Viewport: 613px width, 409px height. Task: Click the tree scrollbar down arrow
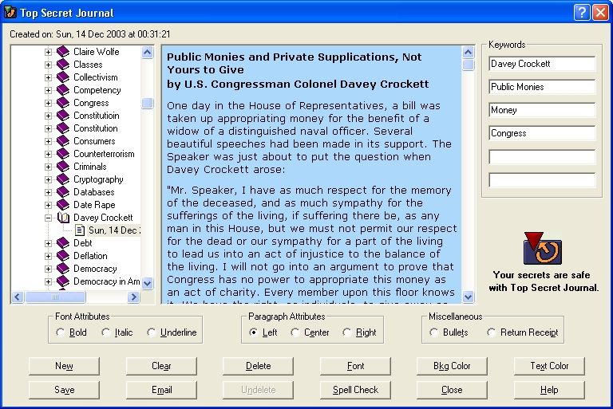pyautogui.click(x=148, y=283)
